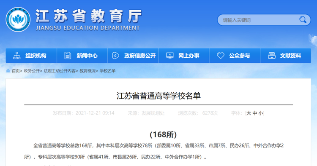Open 学校名单 breadcrumb link
This screenshot has width=317, height=166.
tap(107, 71)
